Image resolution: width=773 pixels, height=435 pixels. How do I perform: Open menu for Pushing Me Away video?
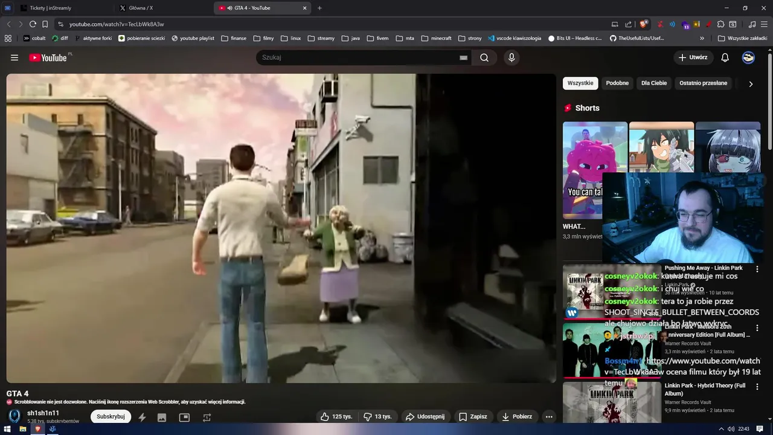pos(757,269)
